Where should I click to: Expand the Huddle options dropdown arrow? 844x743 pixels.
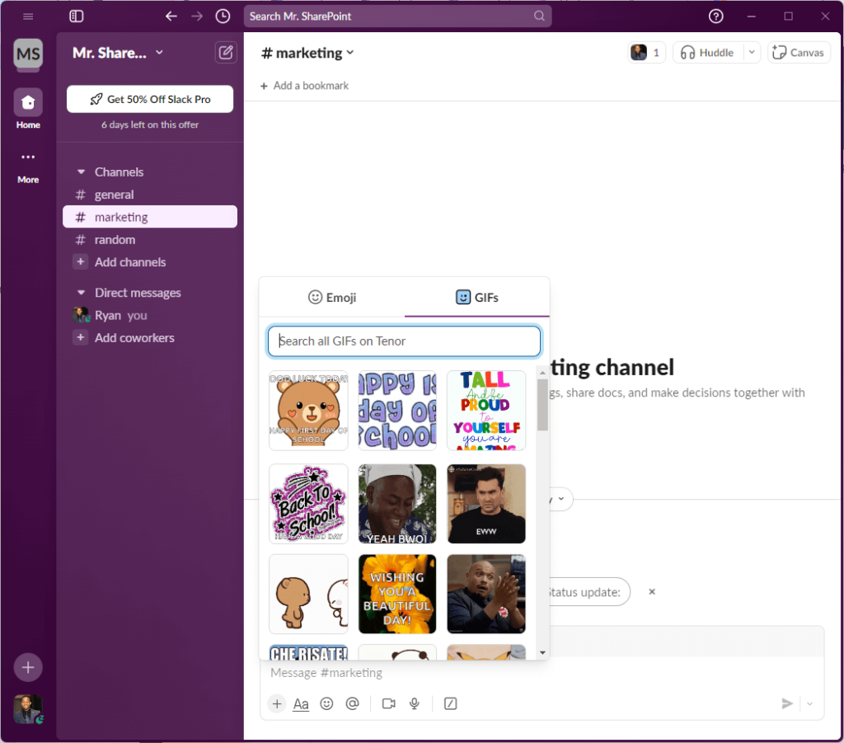(x=752, y=53)
